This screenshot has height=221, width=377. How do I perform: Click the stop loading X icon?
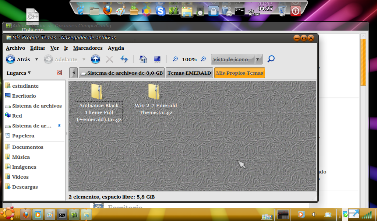(110, 59)
